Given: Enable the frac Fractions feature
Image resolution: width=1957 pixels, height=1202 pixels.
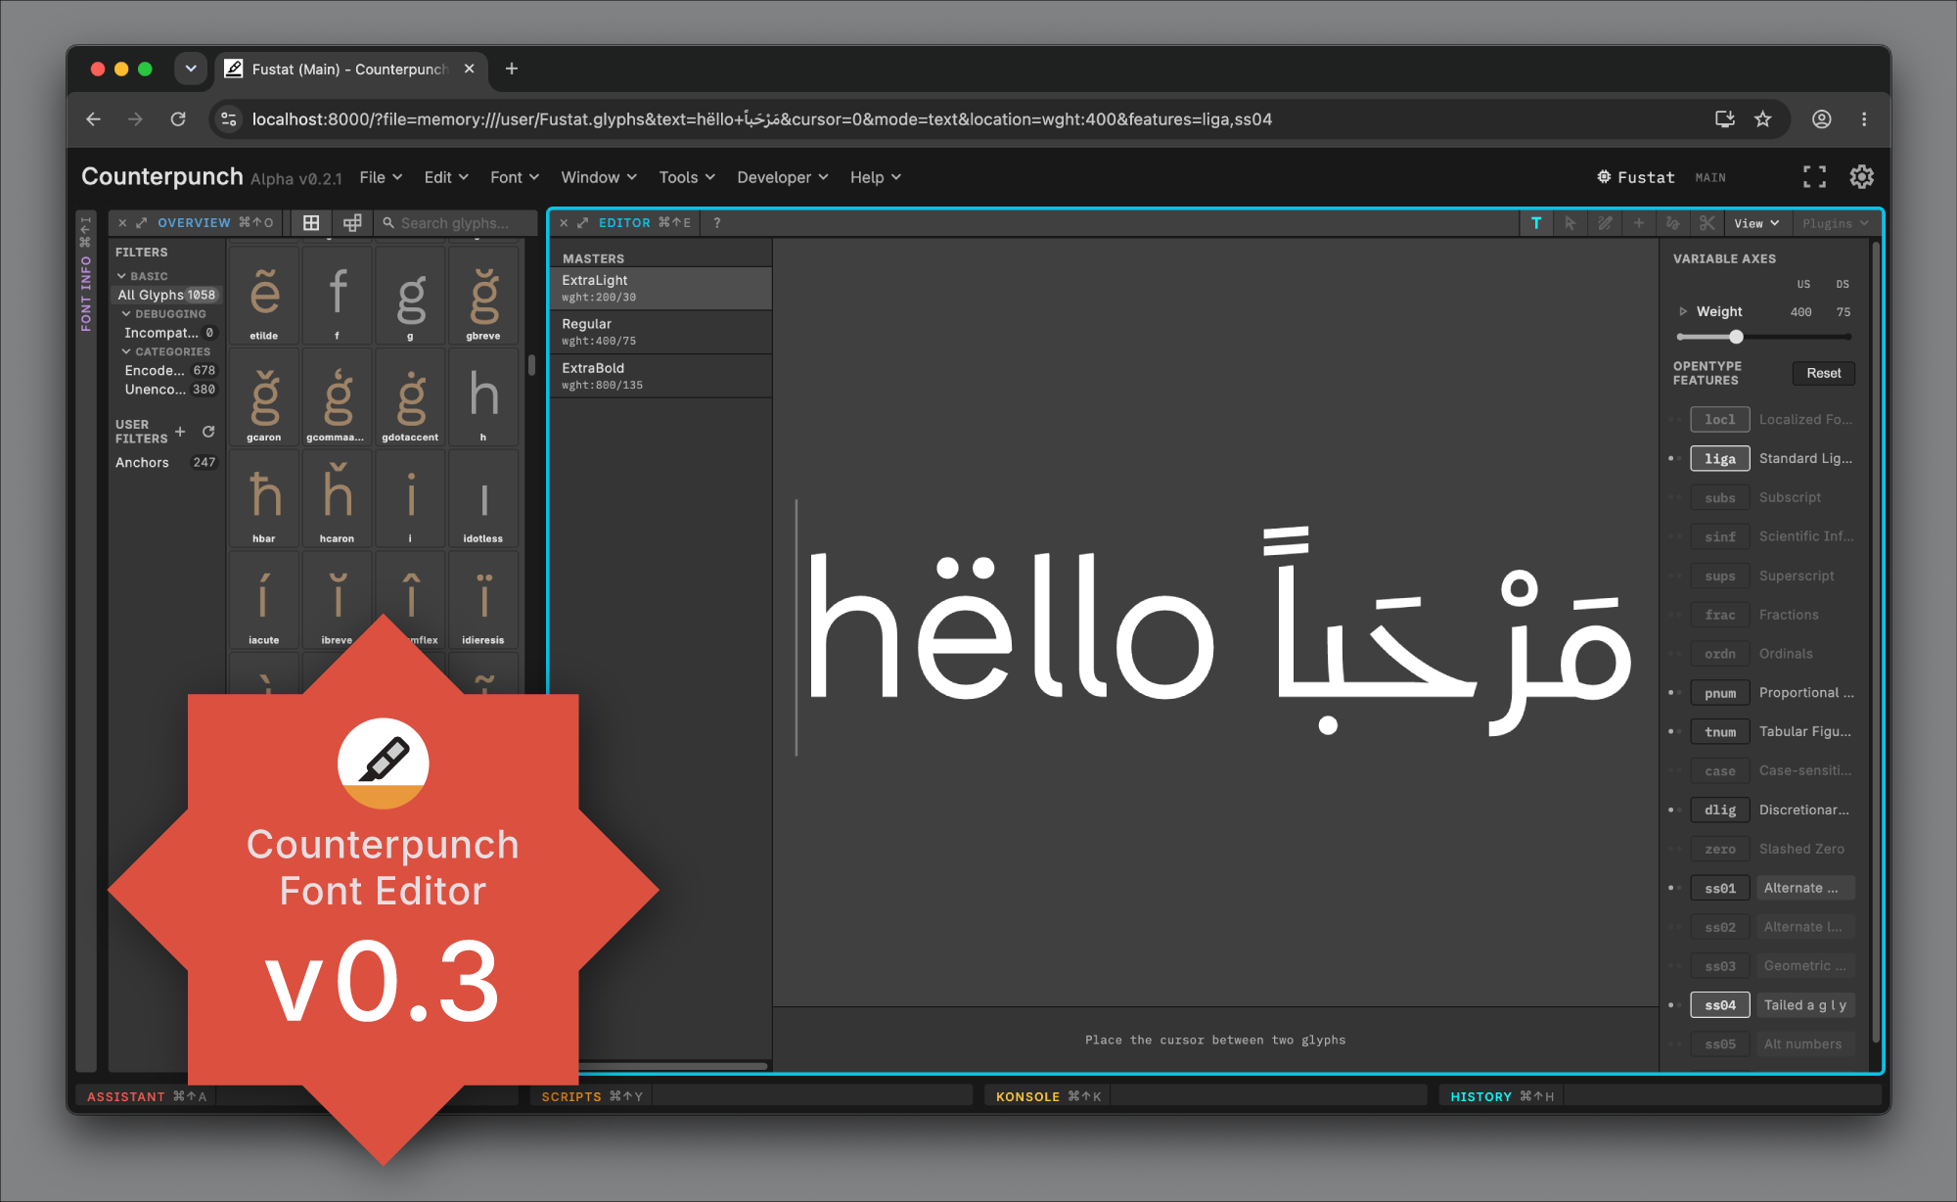Looking at the screenshot, I should [1720, 615].
